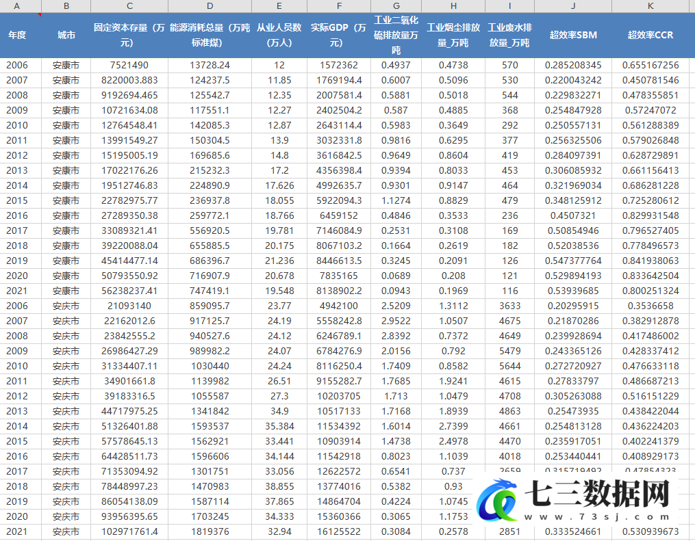Select column E header

(x=279, y=5)
